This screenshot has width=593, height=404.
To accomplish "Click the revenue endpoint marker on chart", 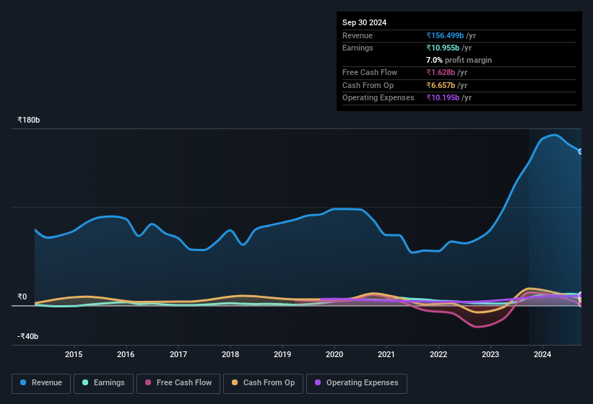I will [581, 151].
